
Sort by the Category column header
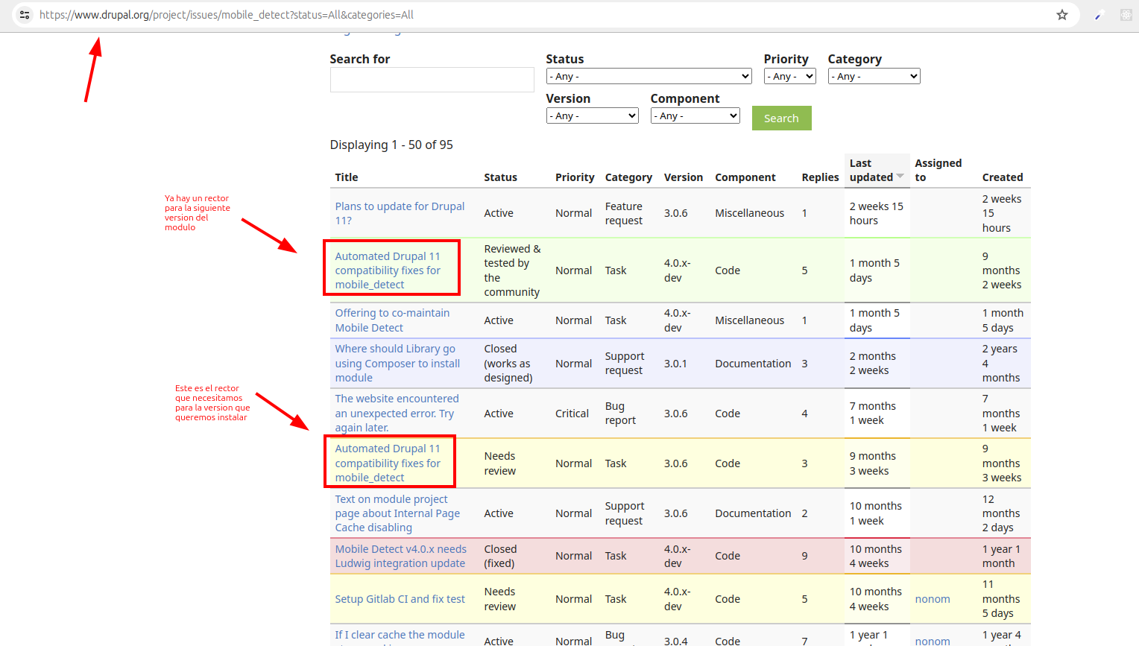tap(628, 177)
